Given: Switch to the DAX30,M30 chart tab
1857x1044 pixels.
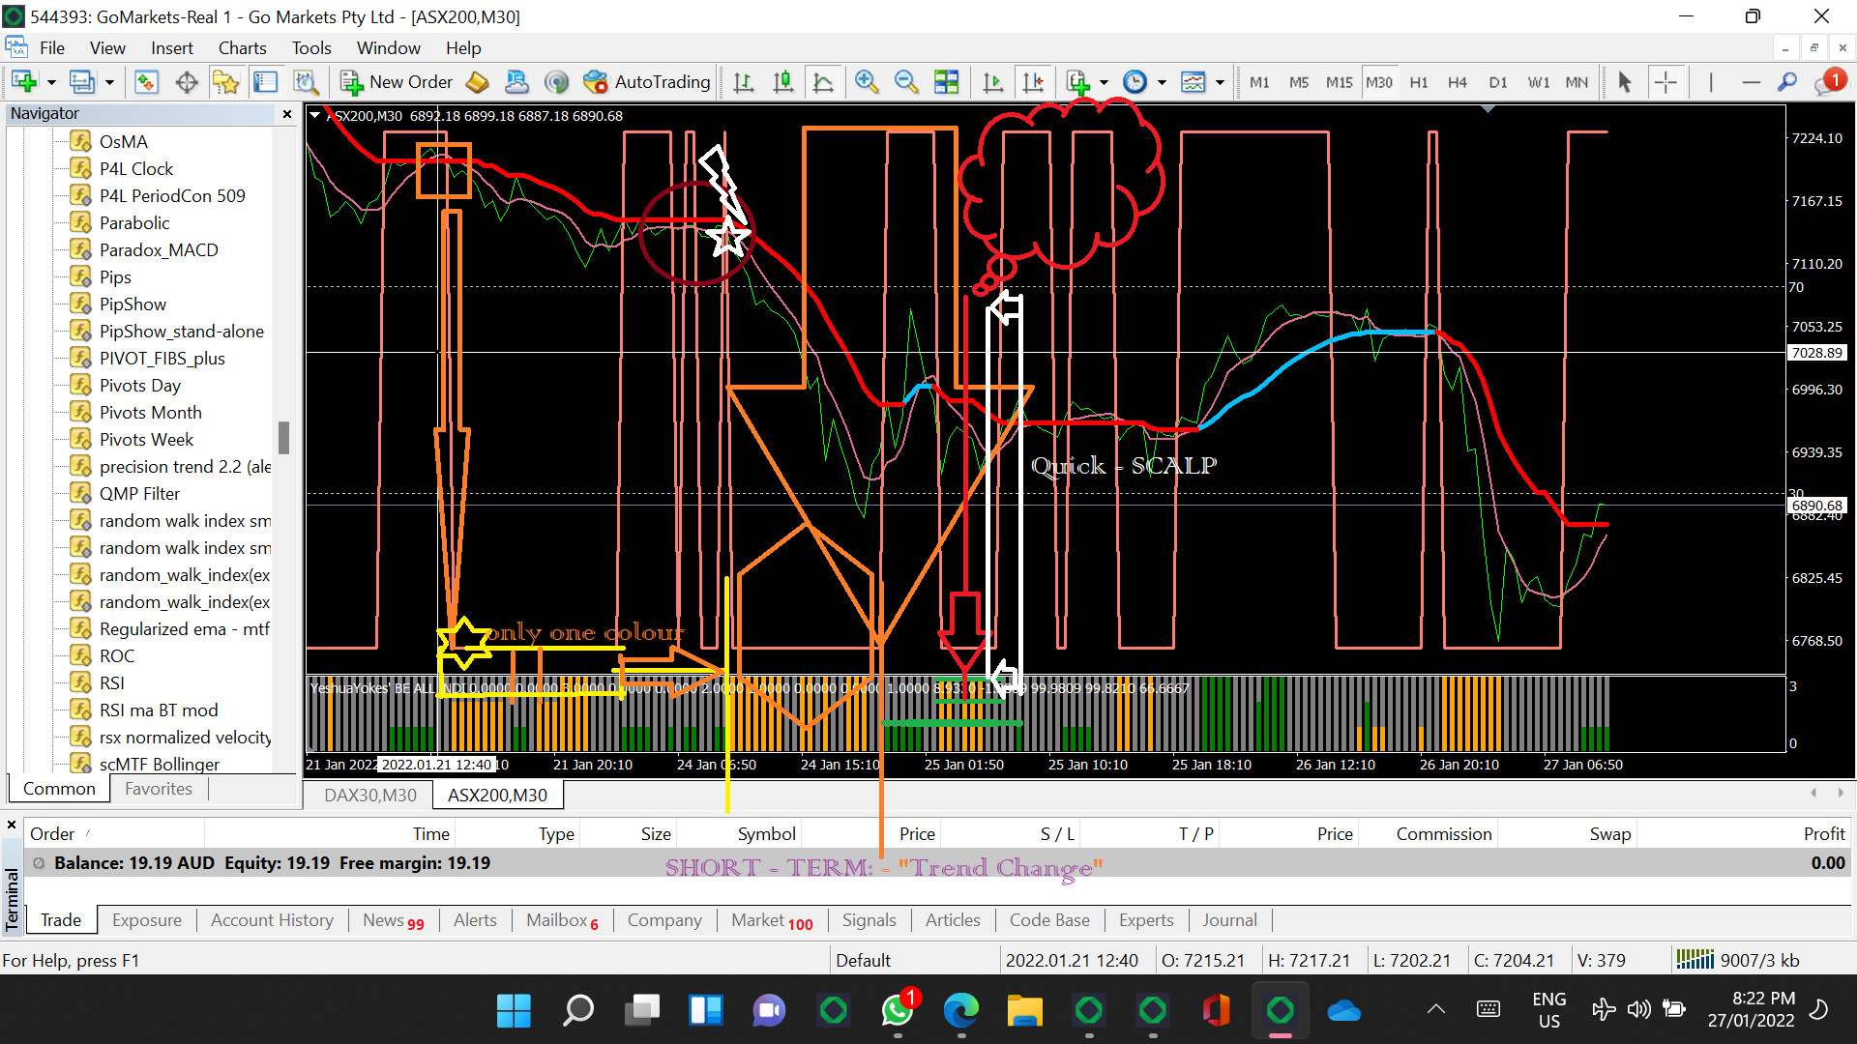Looking at the screenshot, I should tap(370, 795).
